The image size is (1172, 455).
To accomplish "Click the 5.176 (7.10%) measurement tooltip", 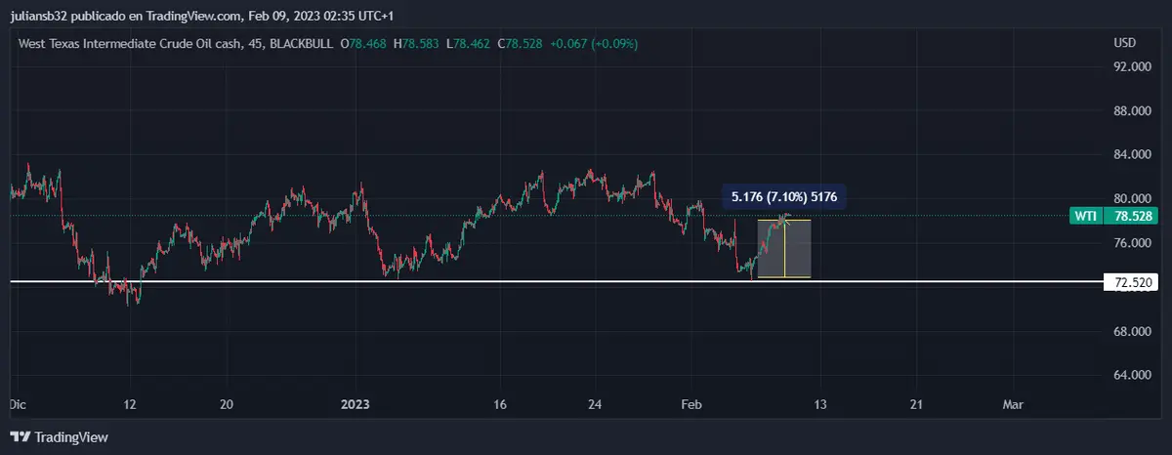I will click(x=784, y=196).
